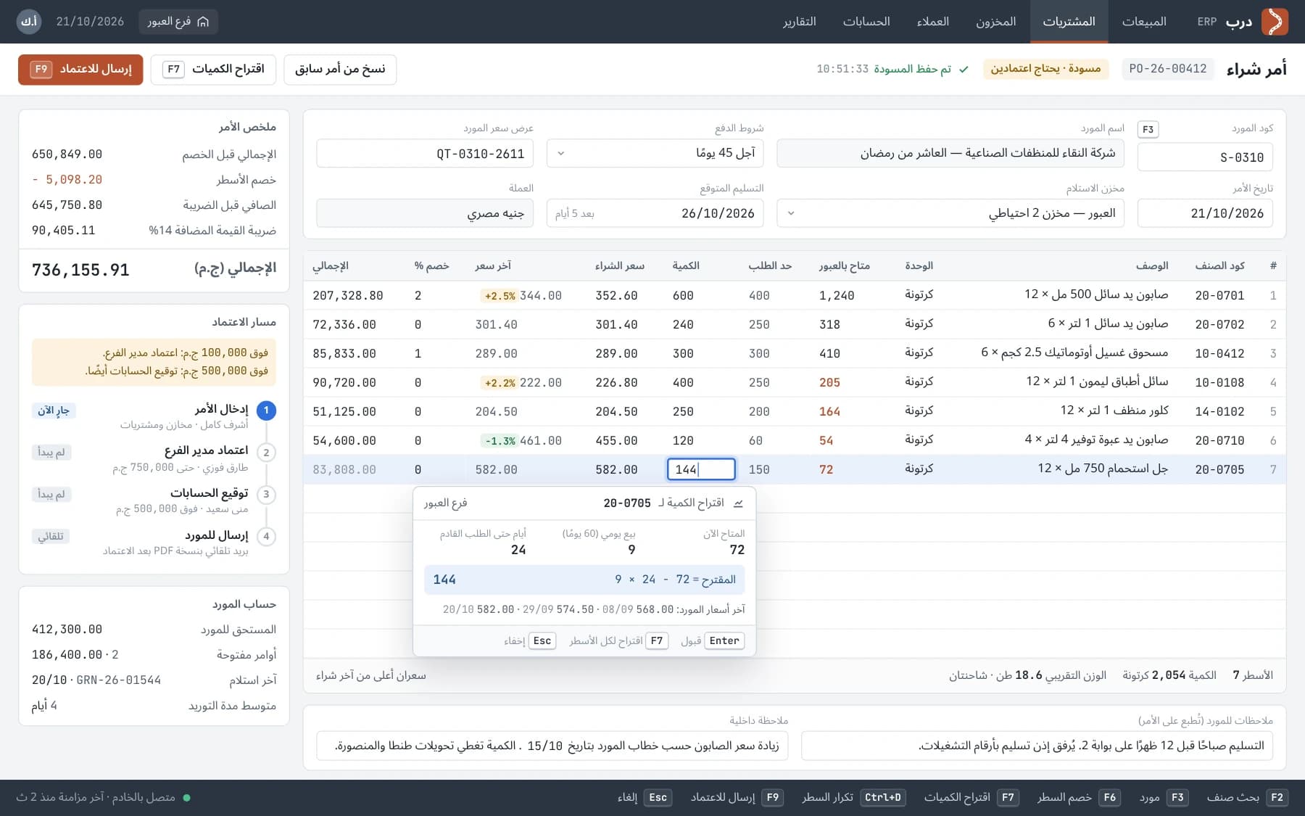Screen dimensions: 1305x816
Task: Click green connection status dot
Action: pyautogui.click(x=186, y=798)
